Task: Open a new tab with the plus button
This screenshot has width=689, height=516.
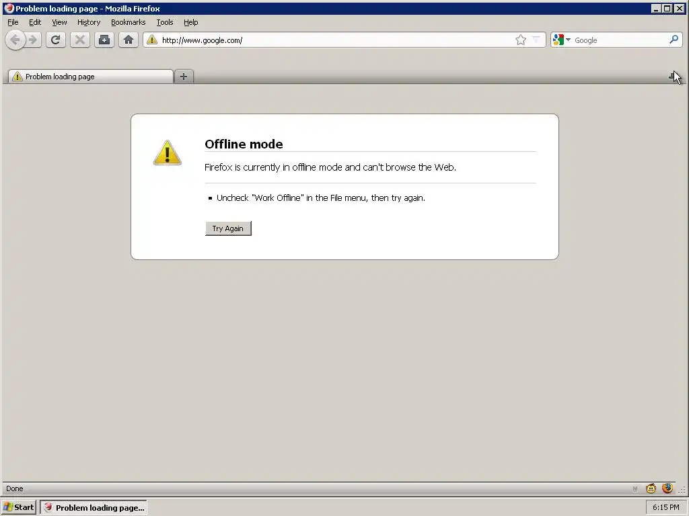Action: click(x=184, y=77)
